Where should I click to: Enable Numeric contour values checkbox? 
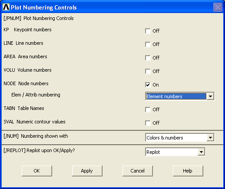(148, 123)
